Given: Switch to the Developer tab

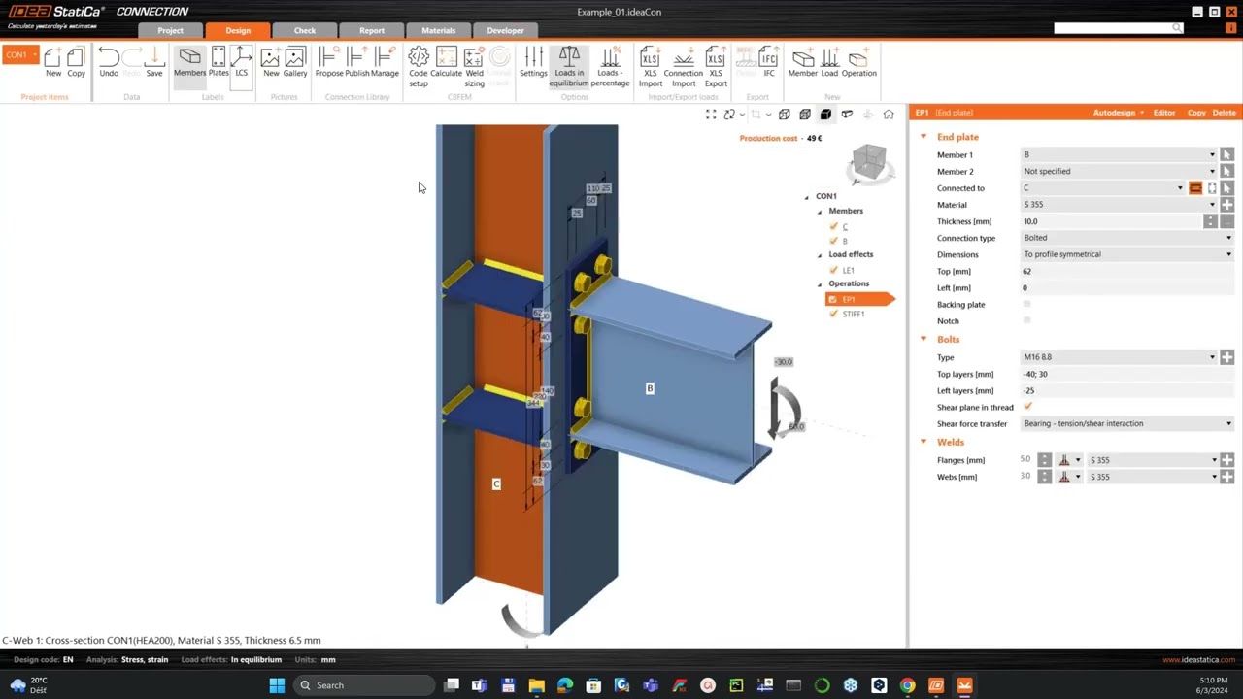Looking at the screenshot, I should [x=505, y=30].
